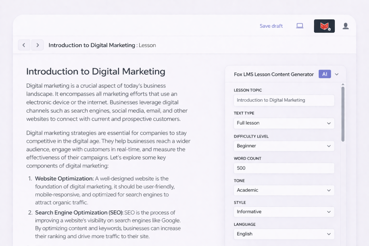Viewport: 369px width, 246px height.
Task: Open the Language dropdown showing English
Action: (284, 234)
